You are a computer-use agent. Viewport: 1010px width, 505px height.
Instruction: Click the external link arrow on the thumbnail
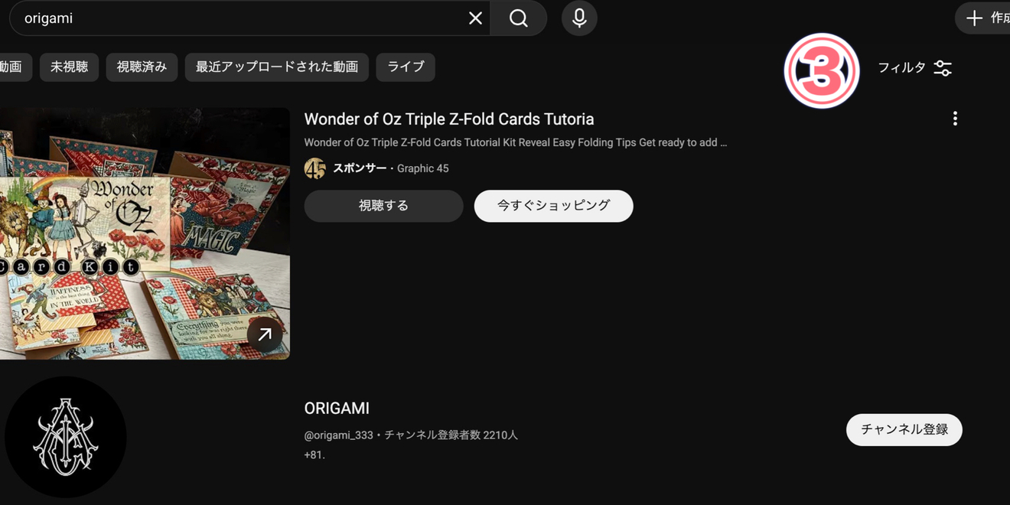[265, 334]
